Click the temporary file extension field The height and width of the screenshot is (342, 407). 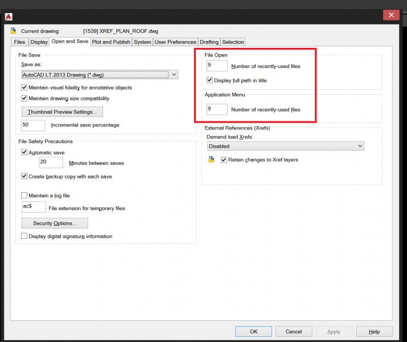pyautogui.click(x=34, y=207)
